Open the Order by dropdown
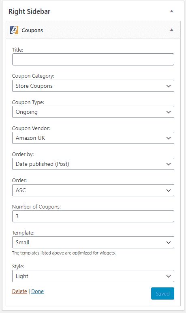 tap(93, 164)
